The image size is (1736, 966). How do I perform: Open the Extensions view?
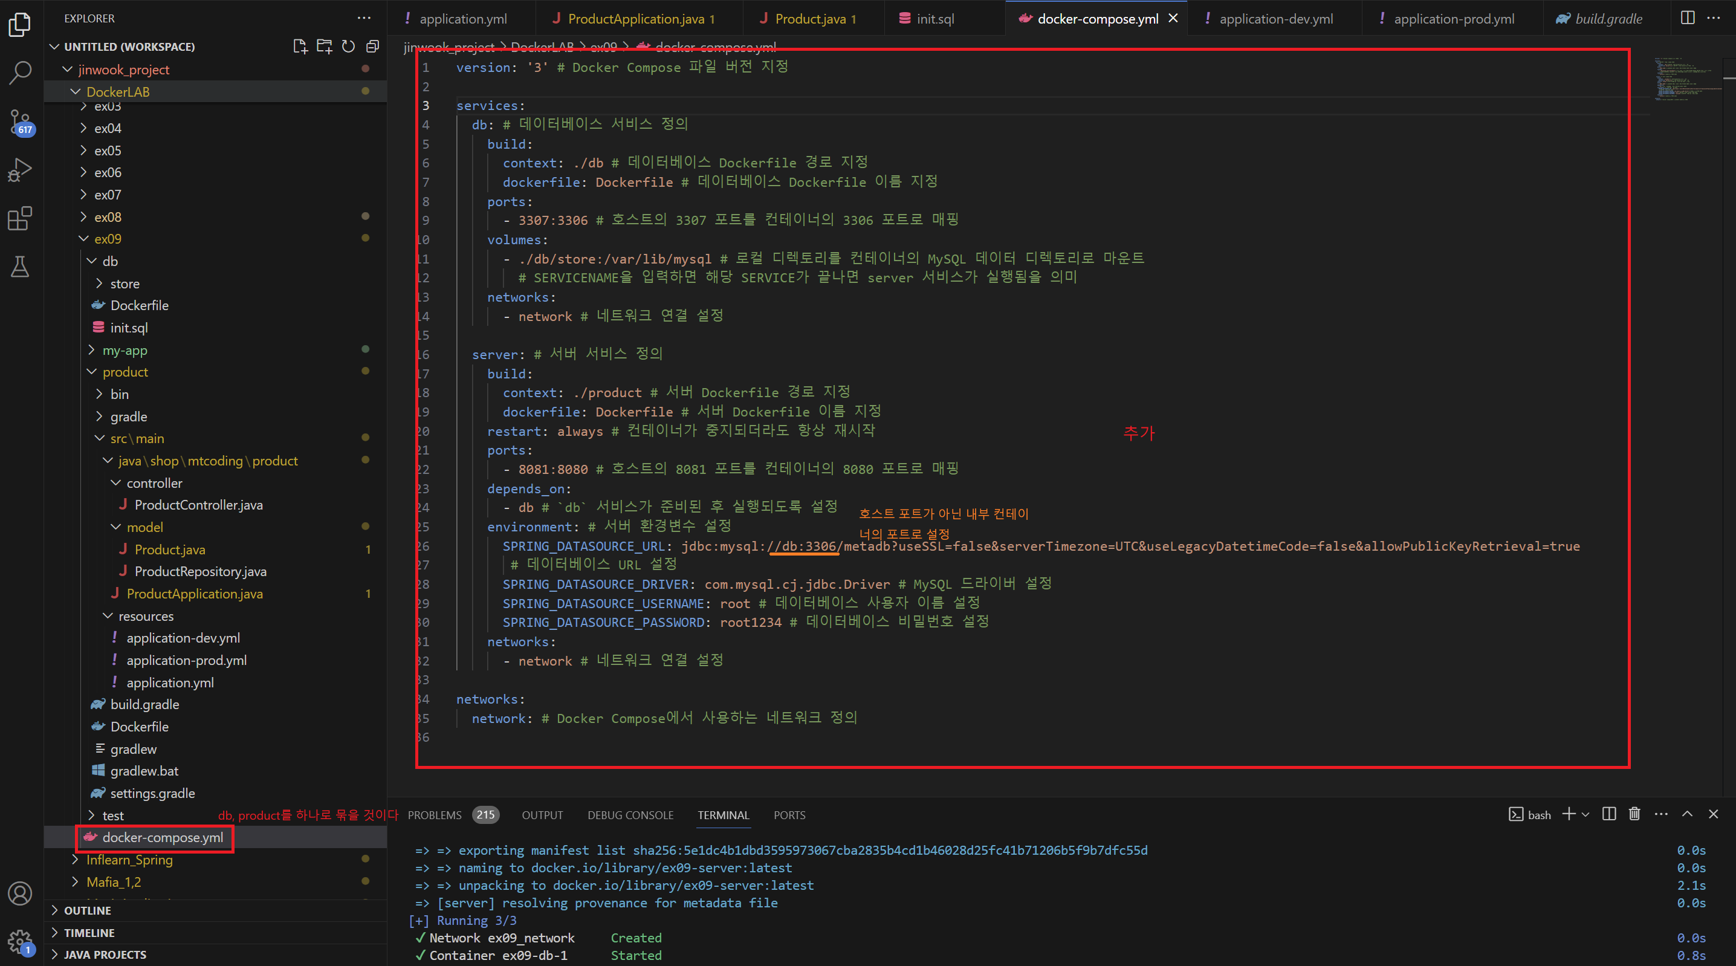coord(20,218)
